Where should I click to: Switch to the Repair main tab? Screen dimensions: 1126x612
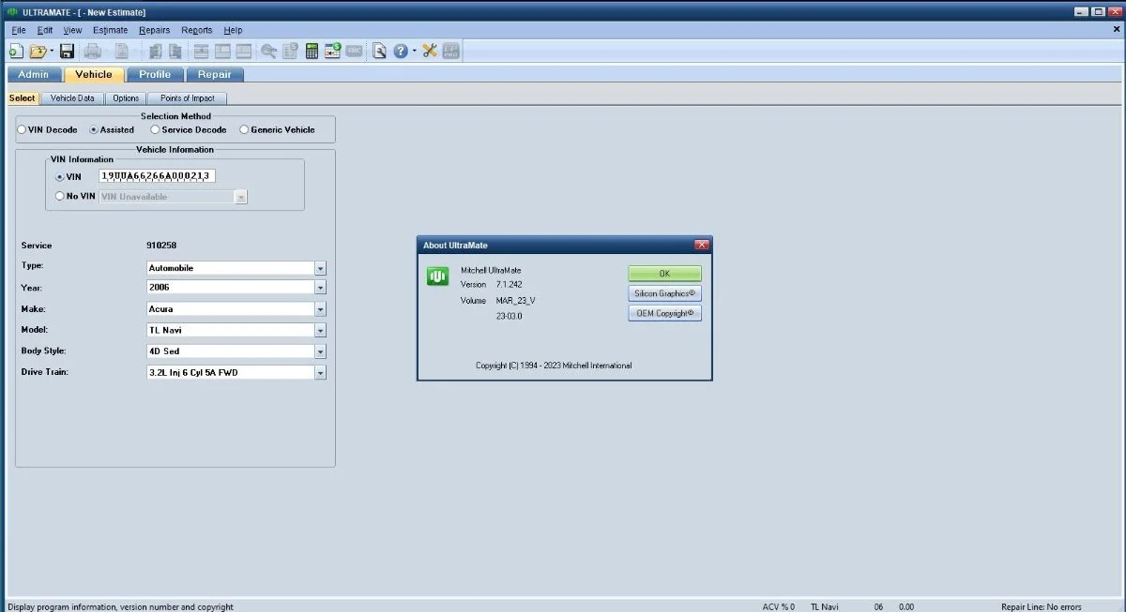coord(214,75)
